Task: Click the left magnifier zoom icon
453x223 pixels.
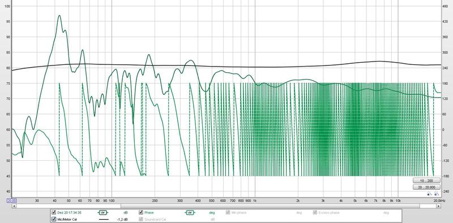Action: point(429,194)
